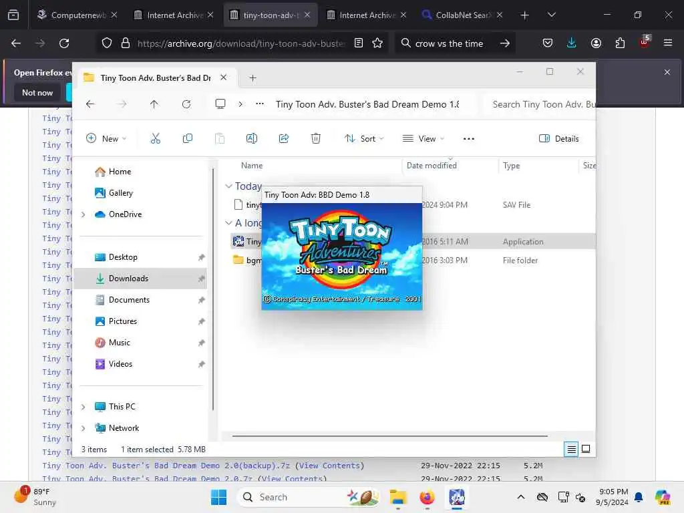Open Firefox View icon
This screenshot has height=513, width=684.
(x=13, y=15)
